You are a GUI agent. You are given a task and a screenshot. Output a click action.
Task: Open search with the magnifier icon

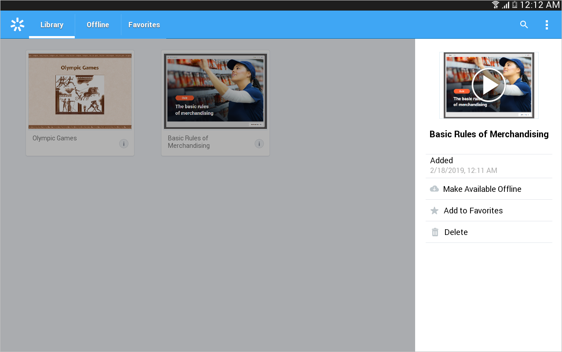pos(524,25)
